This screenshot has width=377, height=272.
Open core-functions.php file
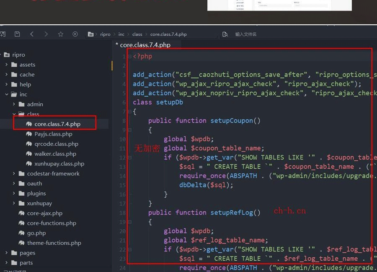(x=52, y=223)
